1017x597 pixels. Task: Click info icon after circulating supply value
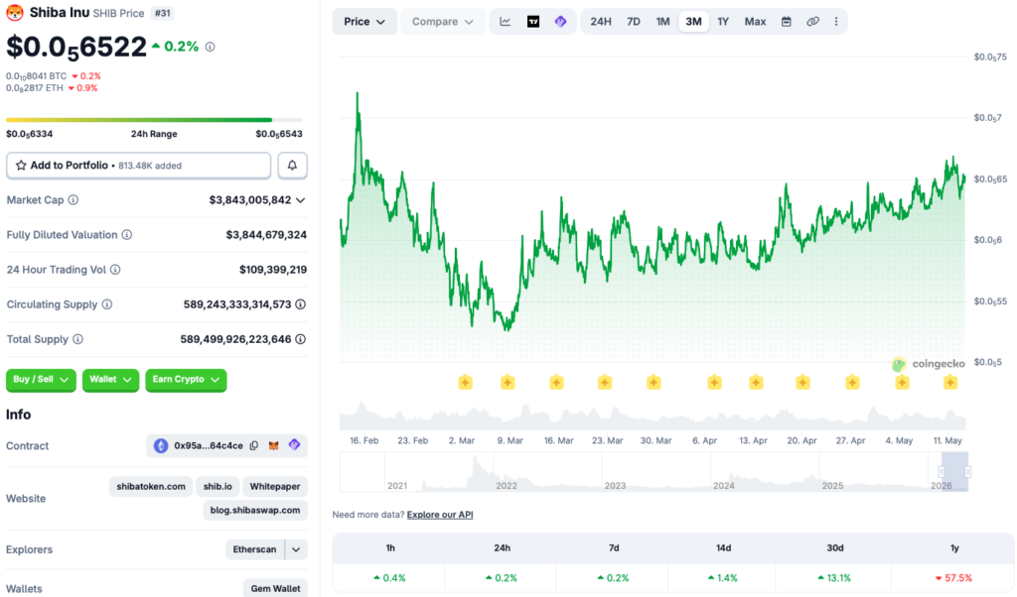click(300, 304)
